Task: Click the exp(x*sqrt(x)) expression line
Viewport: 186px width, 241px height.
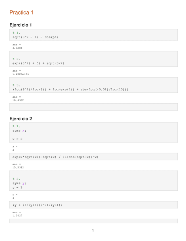Action: [55, 157]
